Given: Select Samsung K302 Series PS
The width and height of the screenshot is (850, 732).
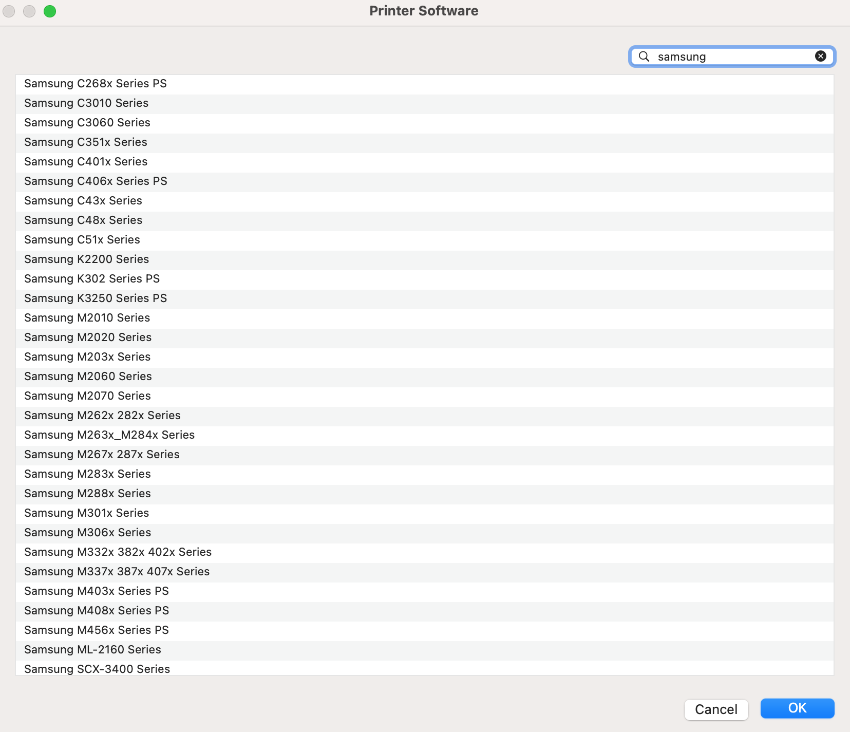Looking at the screenshot, I should pos(425,279).
